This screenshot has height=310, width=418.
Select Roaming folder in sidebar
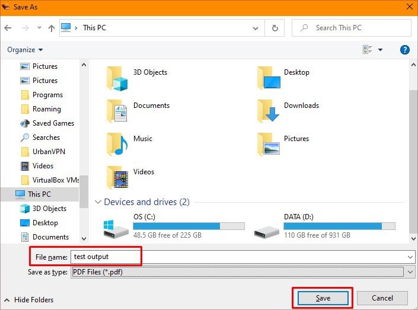pos(40,109)
